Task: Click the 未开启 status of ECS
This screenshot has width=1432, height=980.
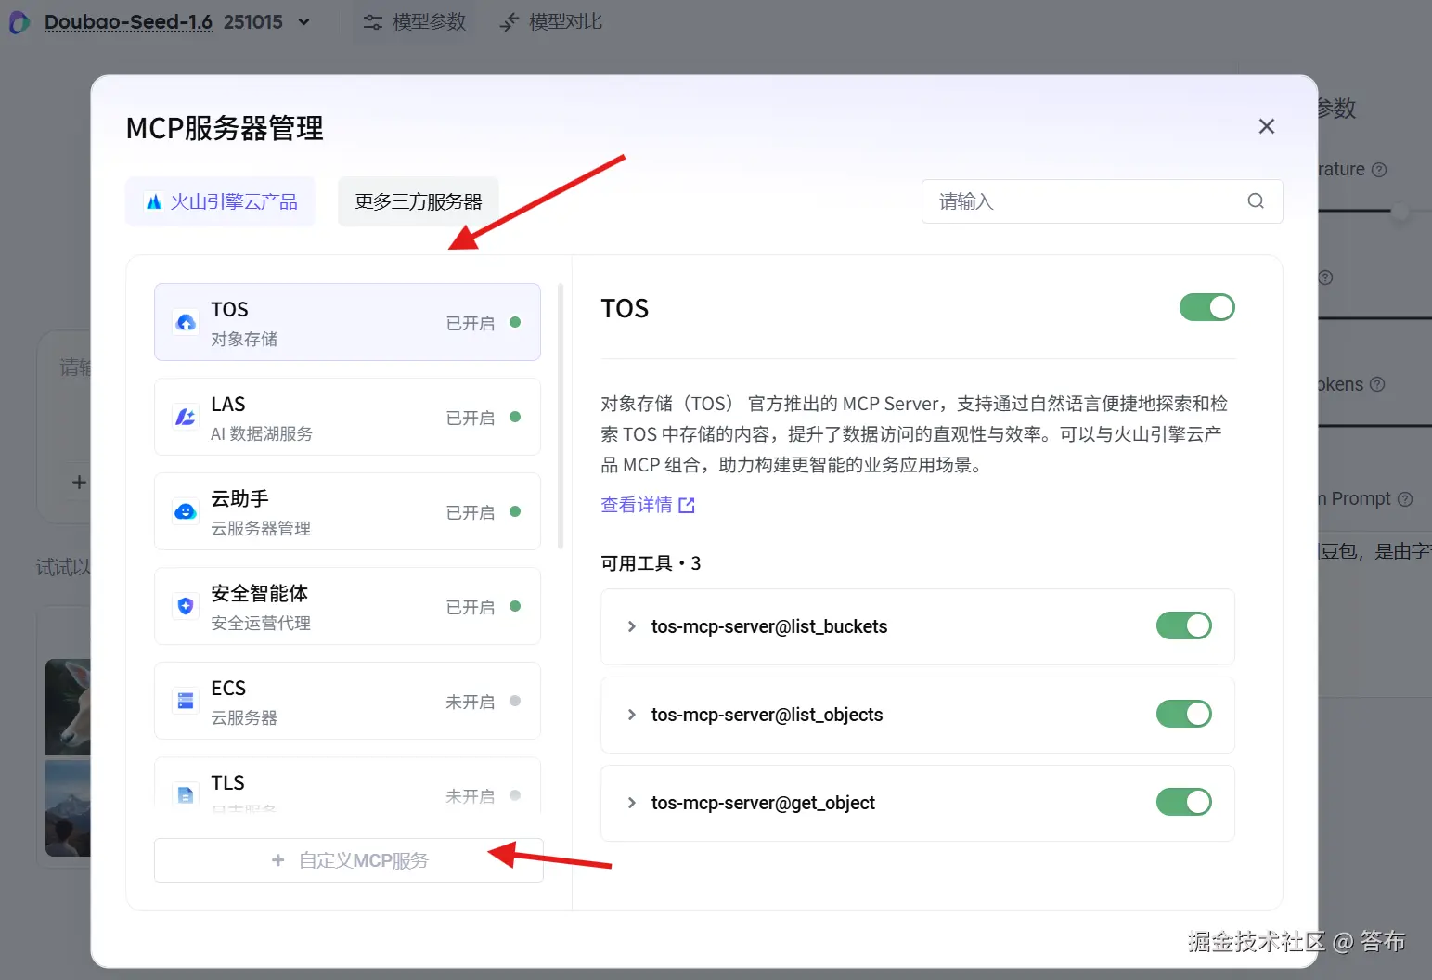Action: click(471, 702)
